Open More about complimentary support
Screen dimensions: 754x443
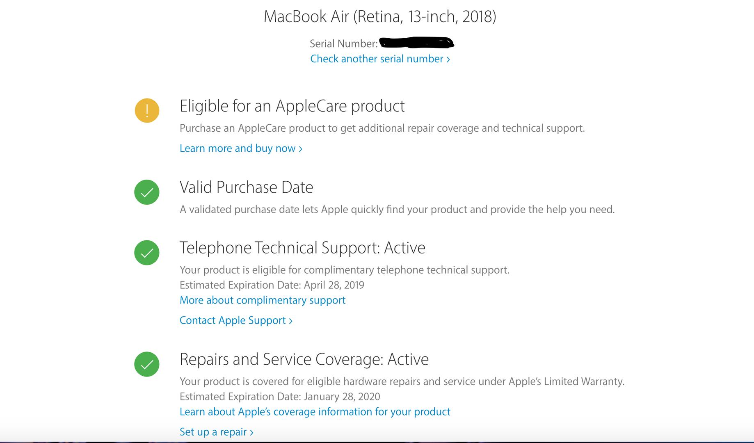pyautogui.click(x=263, y=300)
